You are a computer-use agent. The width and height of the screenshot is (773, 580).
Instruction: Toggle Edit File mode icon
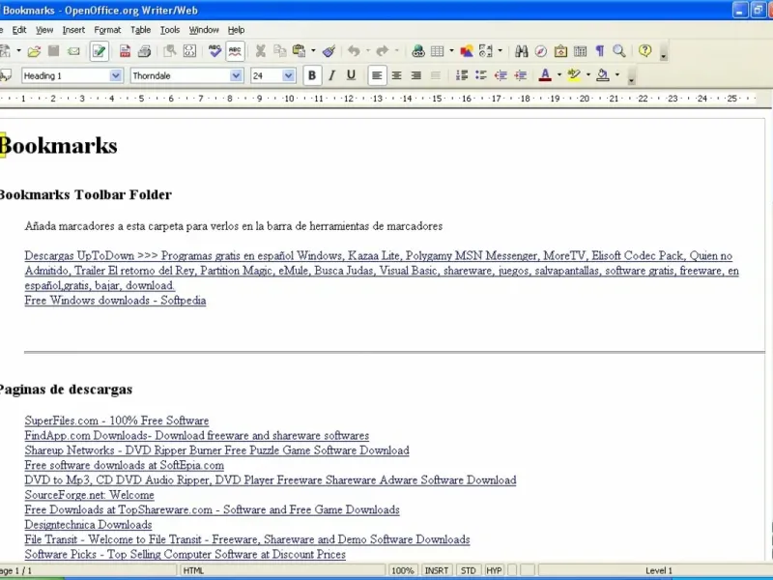(100, 51)
